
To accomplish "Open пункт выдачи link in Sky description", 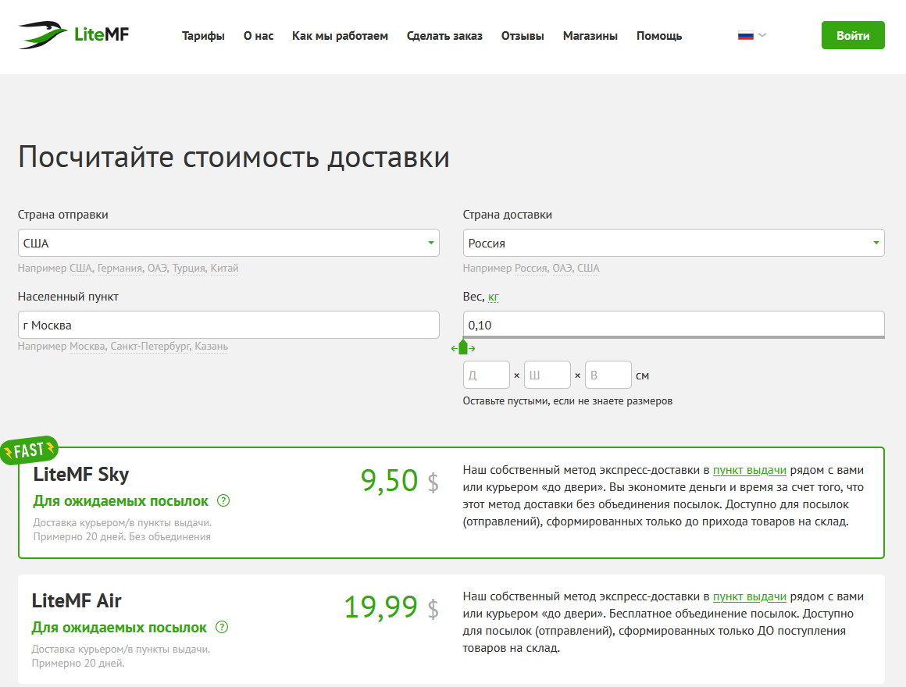I will click(750, 471).
